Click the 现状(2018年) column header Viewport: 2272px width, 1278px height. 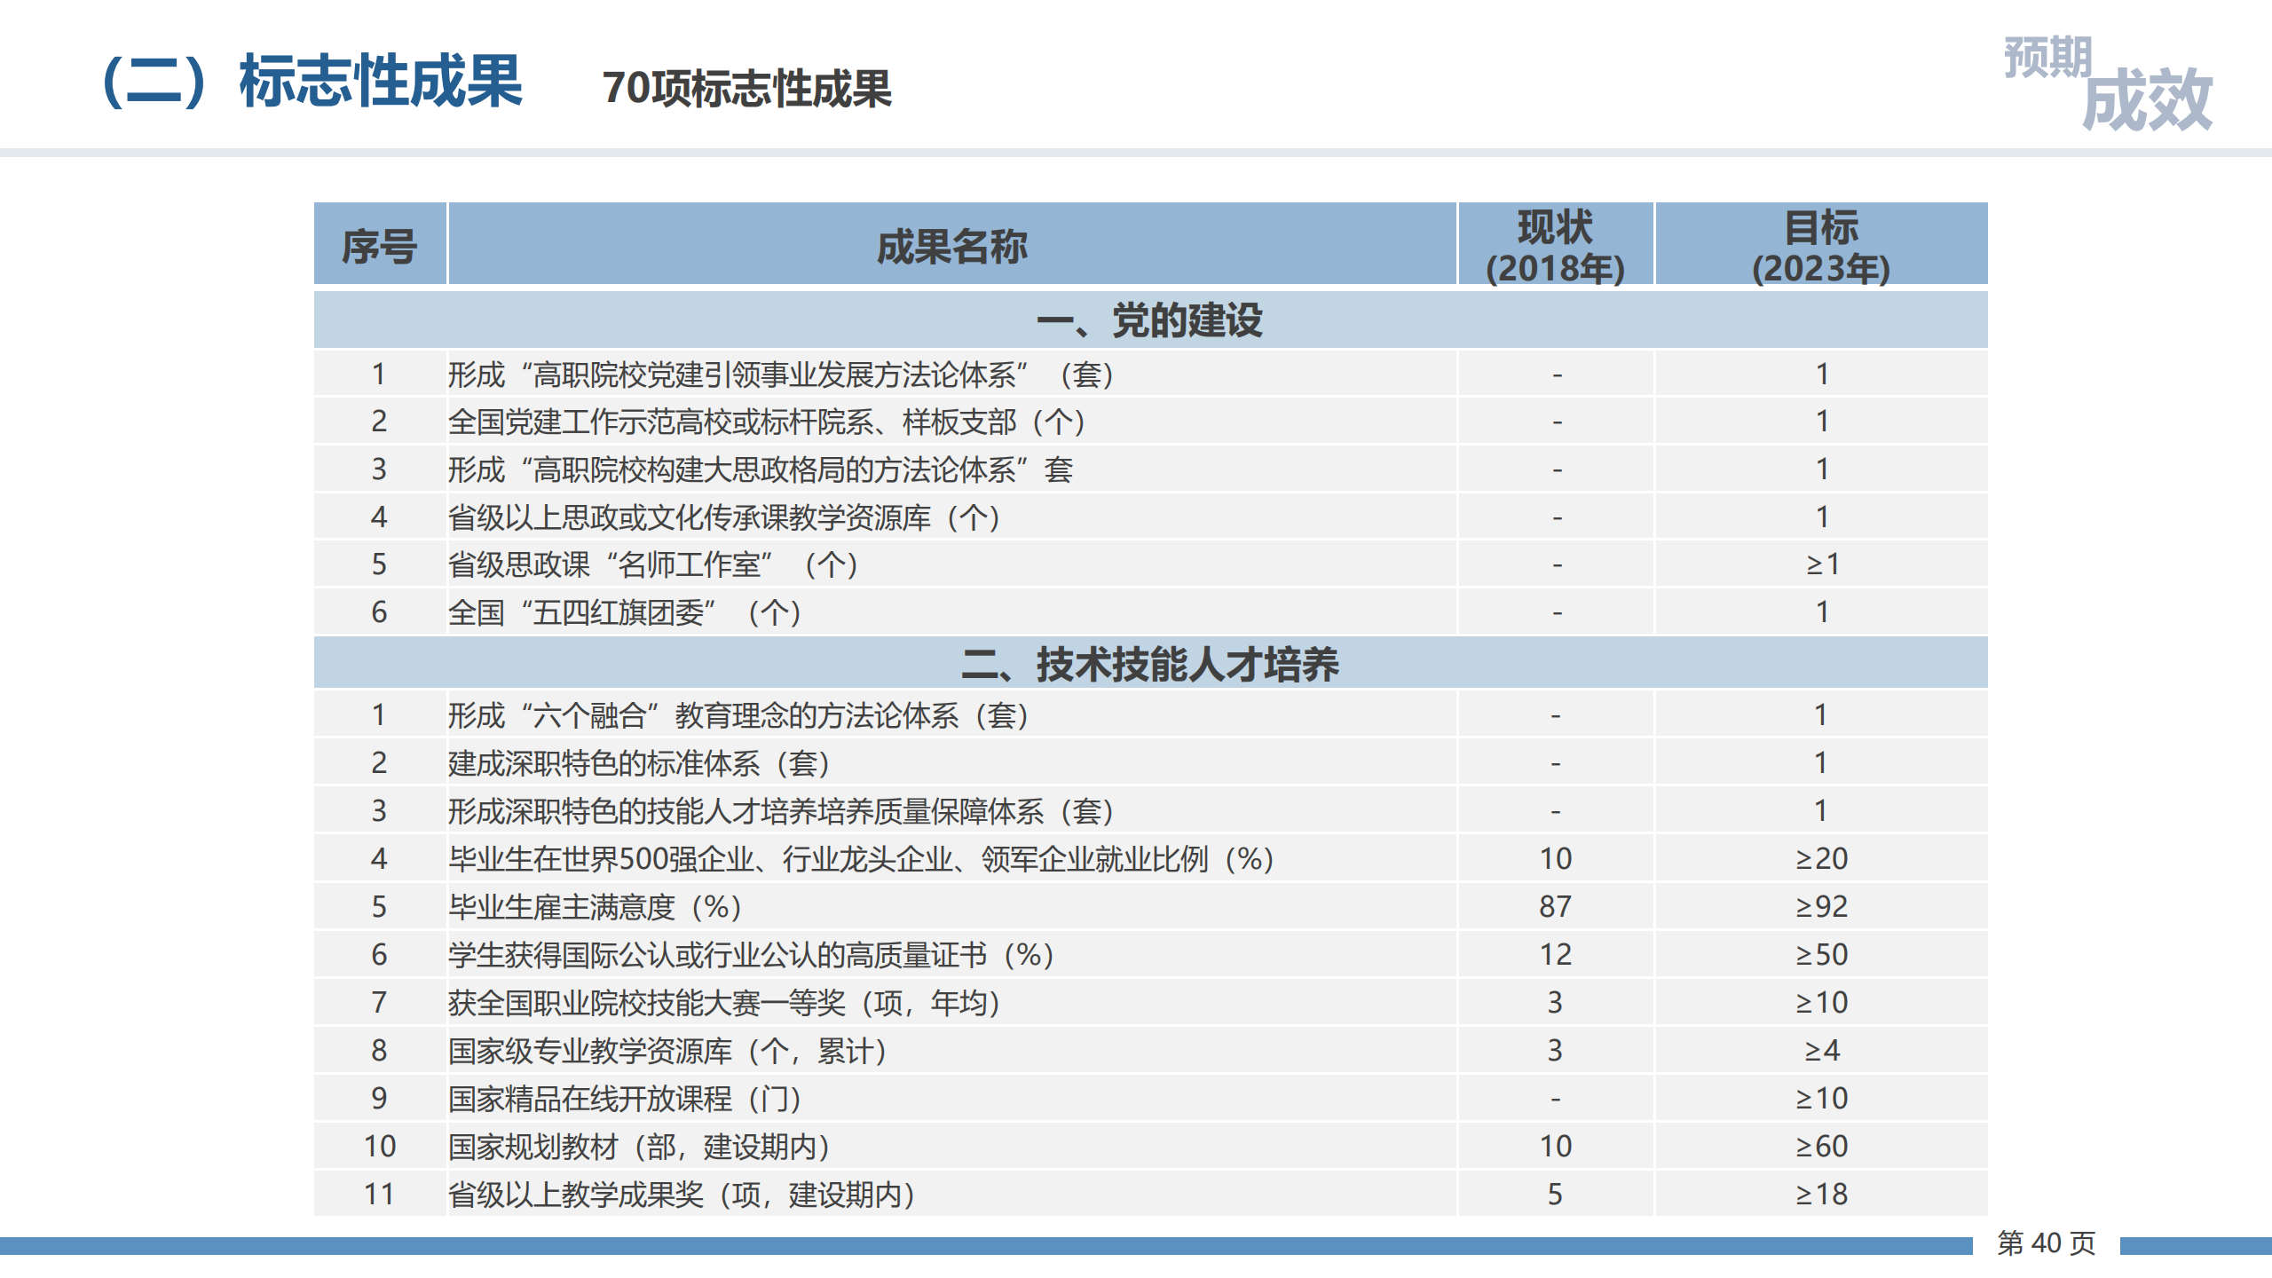point(1555,246)
